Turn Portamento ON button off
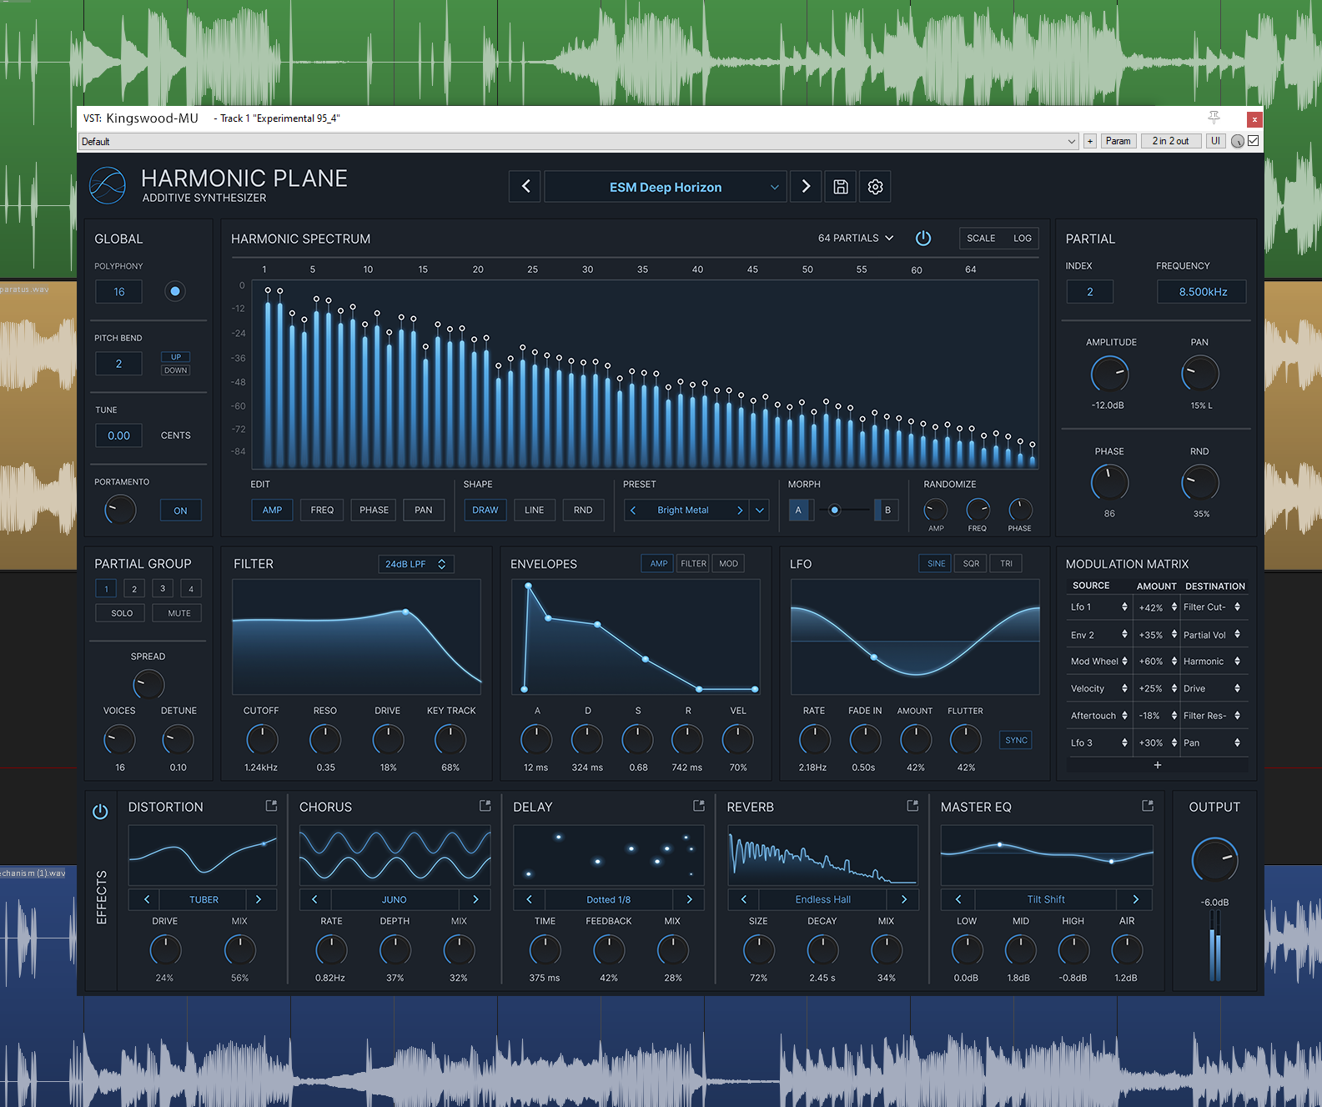 click(x=180, y=511)
